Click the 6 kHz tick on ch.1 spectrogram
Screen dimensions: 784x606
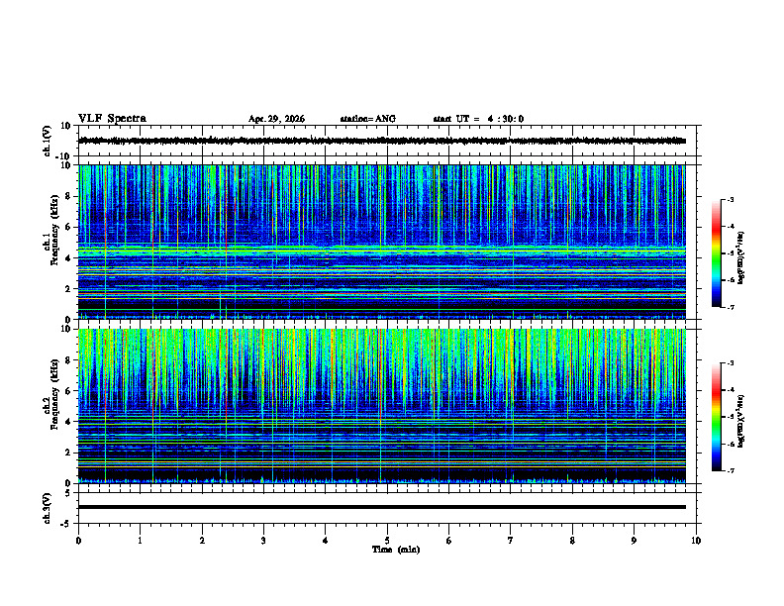(x=69, y=228)
